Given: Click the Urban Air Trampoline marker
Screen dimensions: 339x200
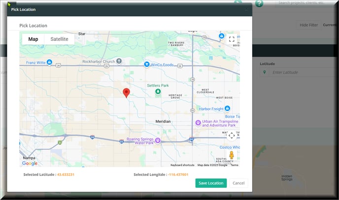Looking at the screenshot, I should pyautogui.click(x=198, y=122).
